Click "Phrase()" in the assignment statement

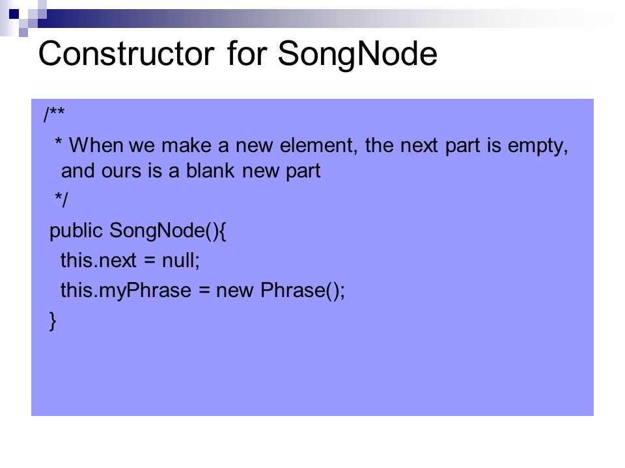point(303,291)
